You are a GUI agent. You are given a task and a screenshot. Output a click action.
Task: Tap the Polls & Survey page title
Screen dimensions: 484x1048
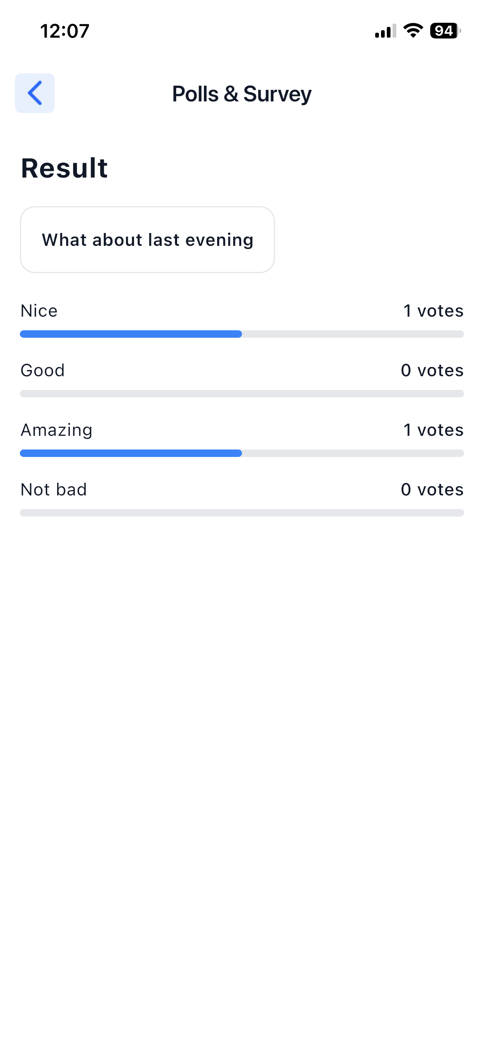pos(242,94)
